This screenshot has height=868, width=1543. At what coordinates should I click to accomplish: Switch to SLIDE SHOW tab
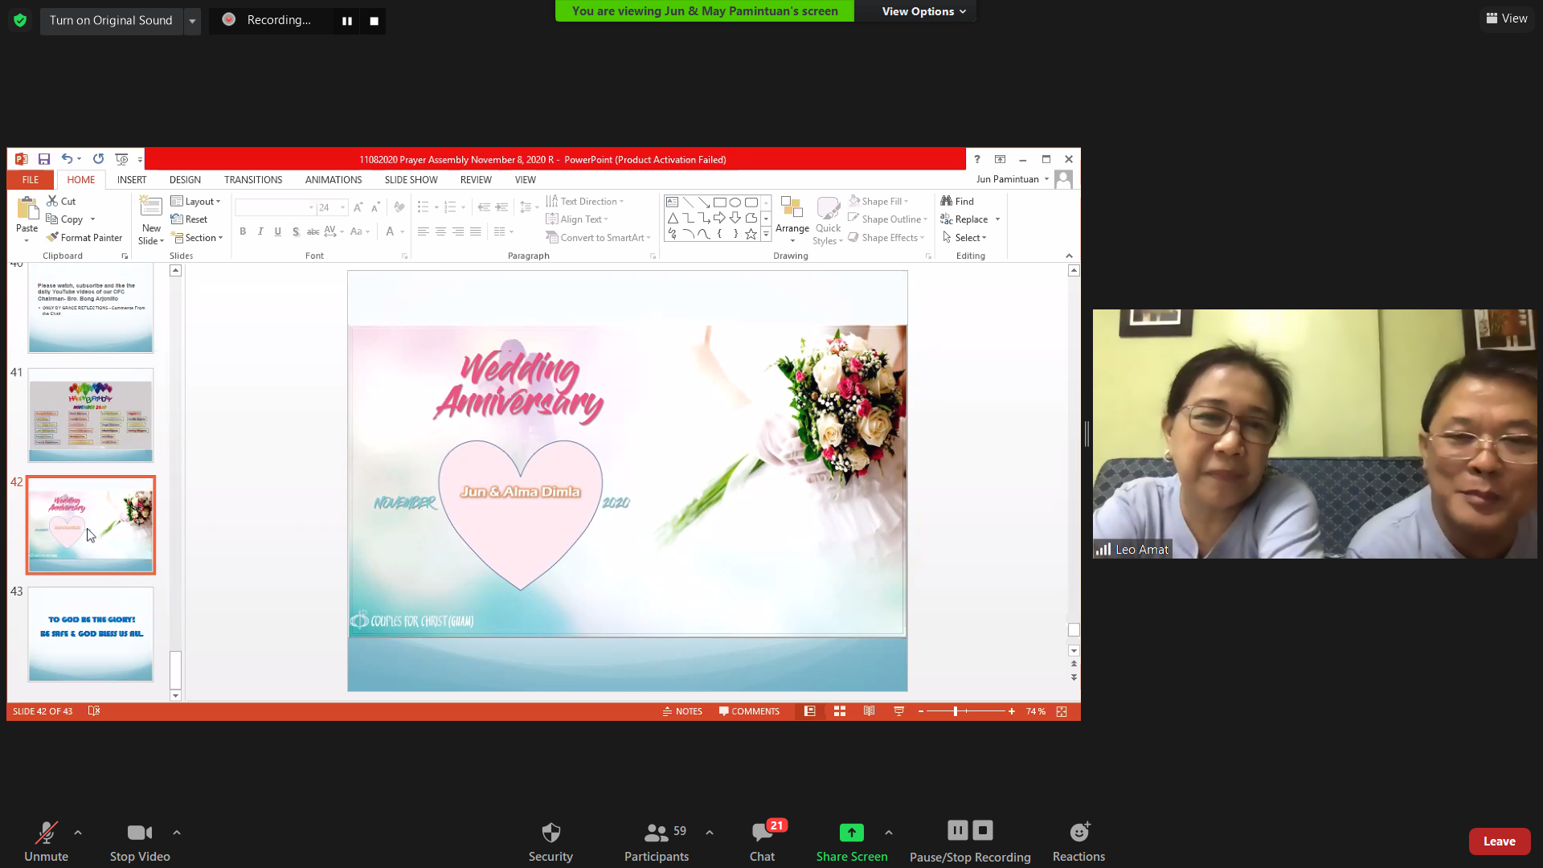(411, 179)
